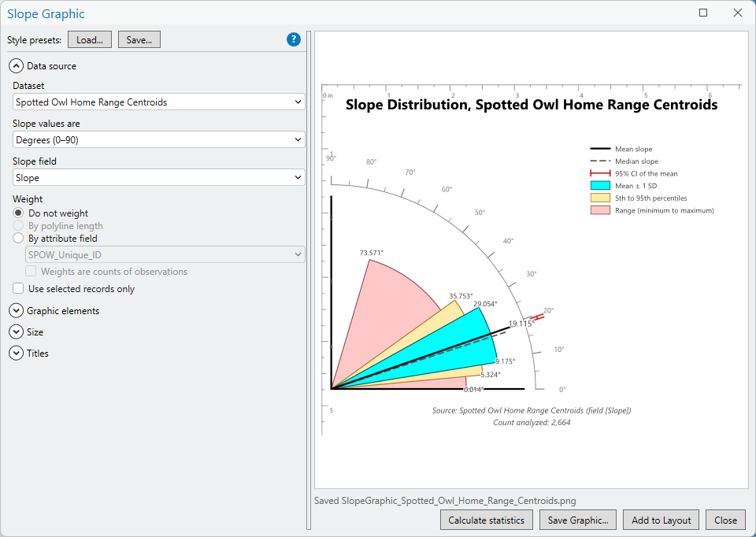The width and height of the screenshot is (756, 537).
Task: Expand the Size section
Action: 16,332
